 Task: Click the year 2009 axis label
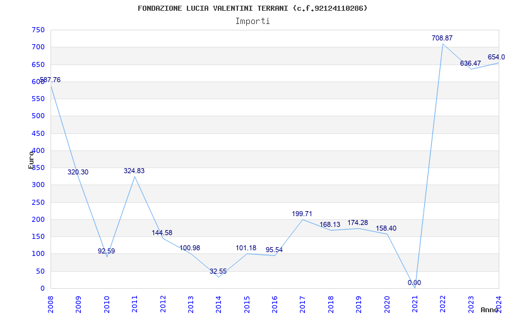pos(78,305)
